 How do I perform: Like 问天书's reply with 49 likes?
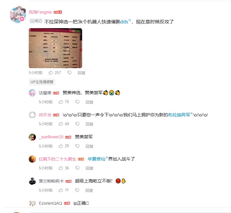(x=61, y=124)
